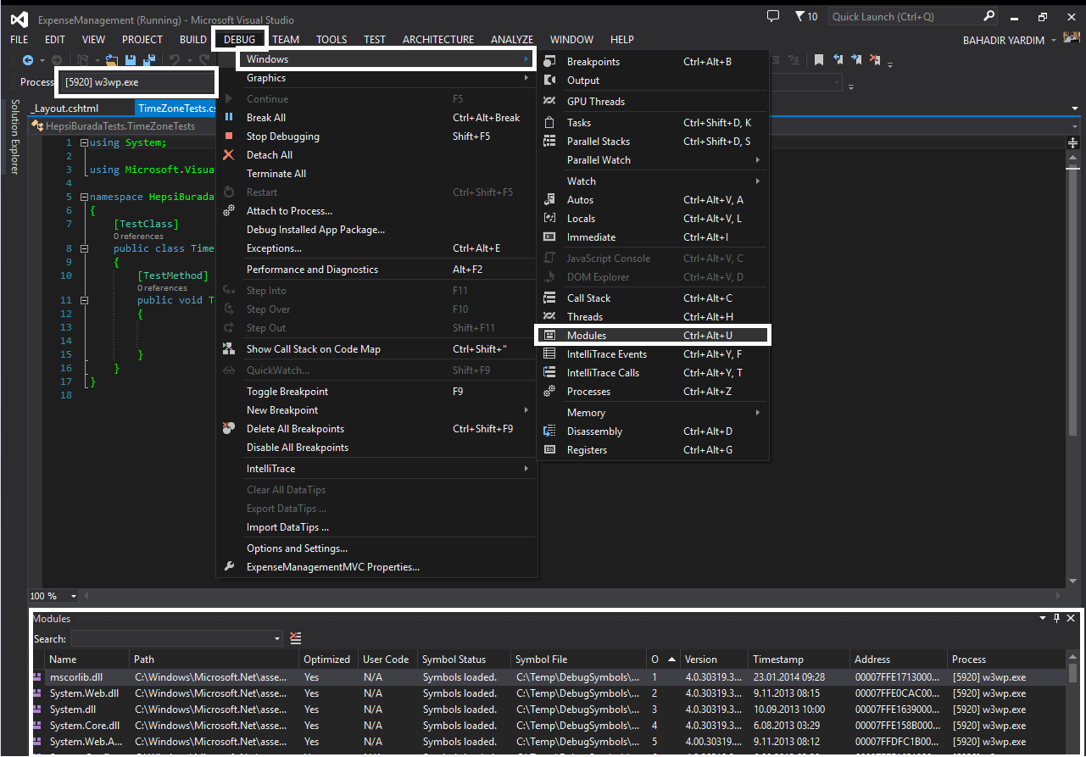Open the FILE menu
The image size is (1086, 757).
pos(19,39)
